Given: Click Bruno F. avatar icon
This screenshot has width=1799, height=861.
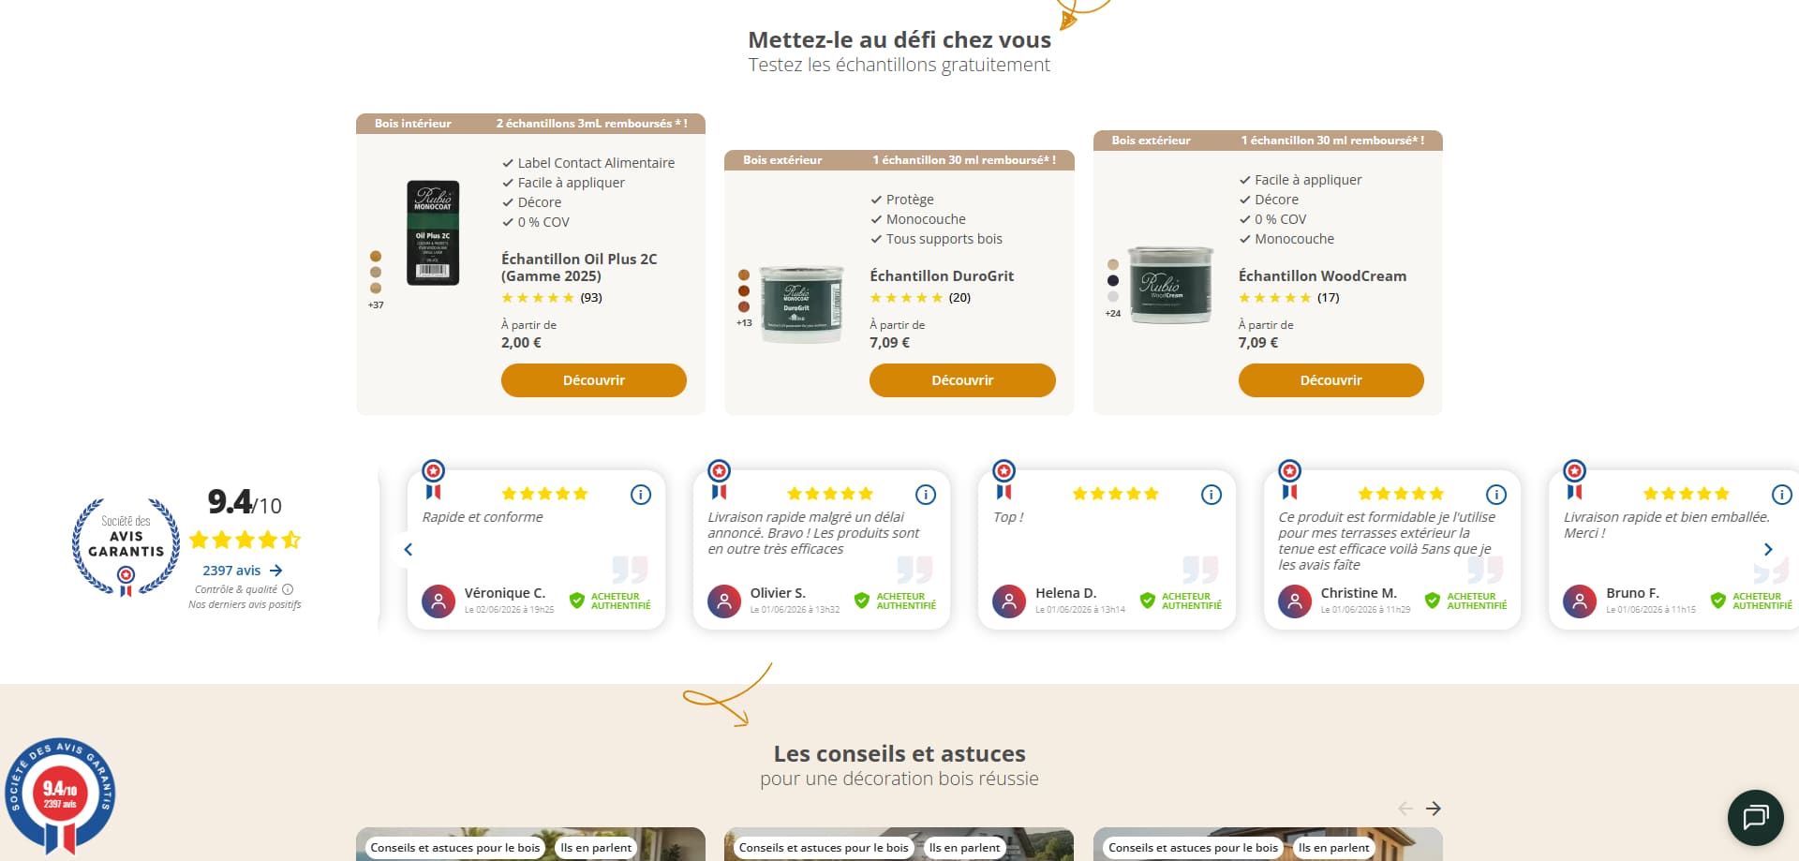Looking at the screenshot, I should 1580,601.
